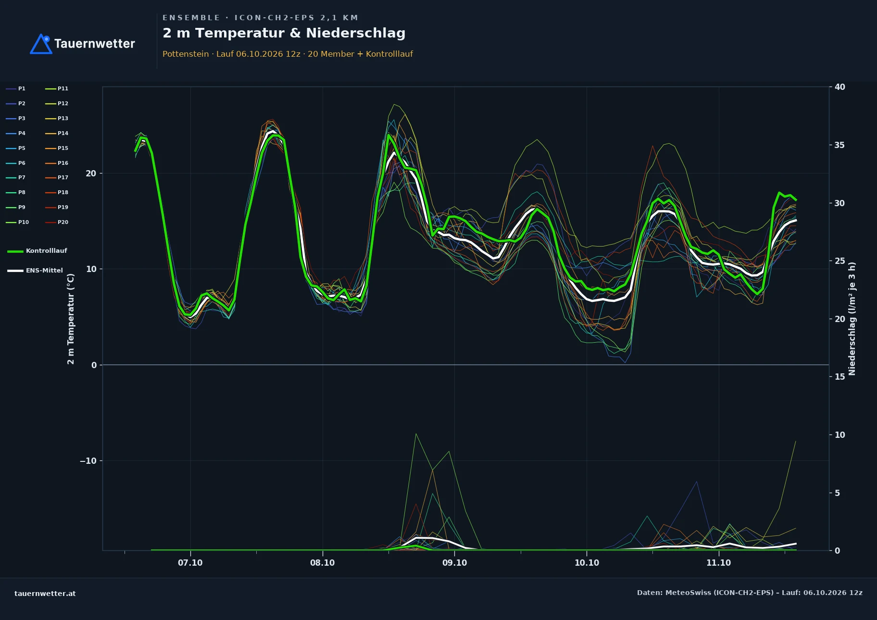This screenshot has width=877, height=620.
Task: Click the 15 tick on precipitation axis
Action: coord(840,377)
